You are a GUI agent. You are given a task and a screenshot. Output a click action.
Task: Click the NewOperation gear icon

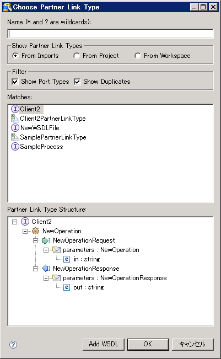click(35, 231)
